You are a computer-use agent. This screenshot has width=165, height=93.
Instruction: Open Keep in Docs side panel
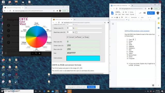pos(159,23)
